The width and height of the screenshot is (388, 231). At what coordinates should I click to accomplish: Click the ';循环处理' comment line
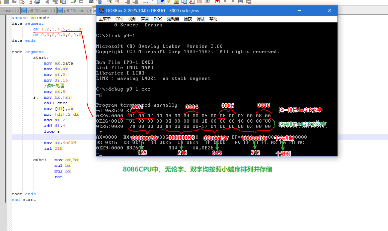[54, 86]
